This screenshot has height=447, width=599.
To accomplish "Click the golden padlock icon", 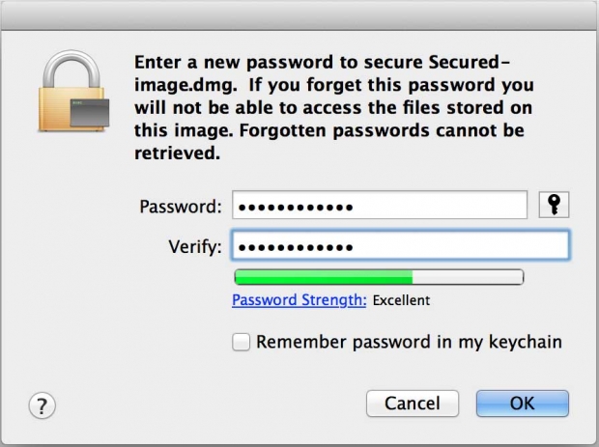I will pos(73,91).
